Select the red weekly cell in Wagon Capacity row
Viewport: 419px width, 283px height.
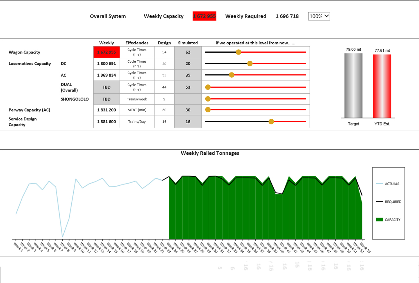point(106,52)
